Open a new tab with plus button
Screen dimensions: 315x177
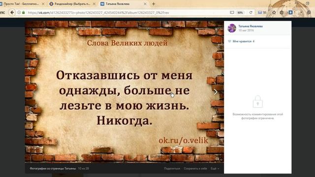pyautogui.click(x=154, y=4)
